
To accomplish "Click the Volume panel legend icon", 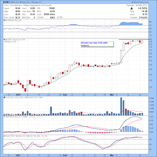I will click(x=4, y=97).
